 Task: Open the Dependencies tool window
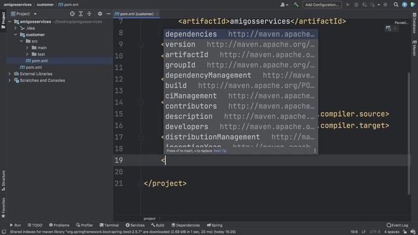pos(185,225)
